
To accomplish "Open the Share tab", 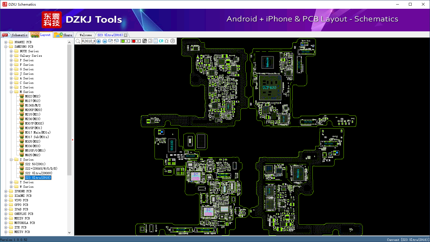I will click(63, 35).
